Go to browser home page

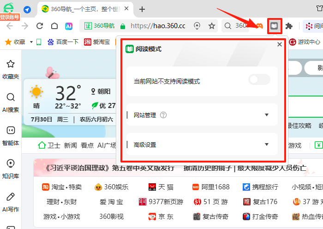click(54, 26)
